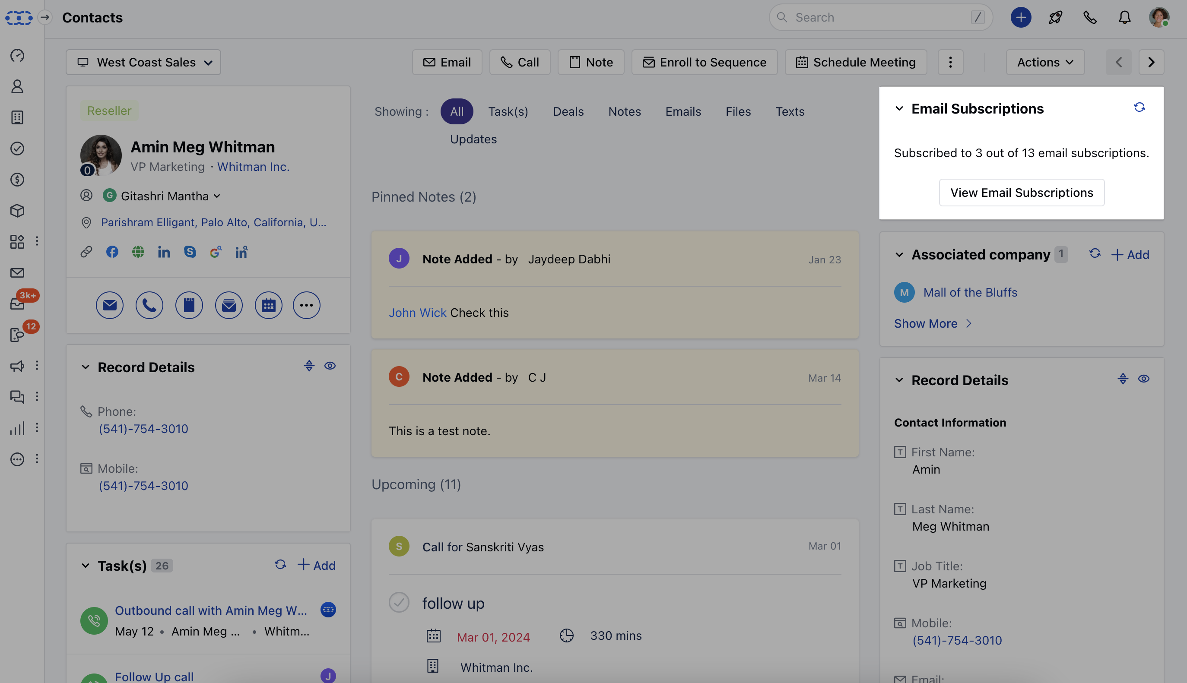
Task: Expand the Actions dropdown
Action: click(1045, 63)
